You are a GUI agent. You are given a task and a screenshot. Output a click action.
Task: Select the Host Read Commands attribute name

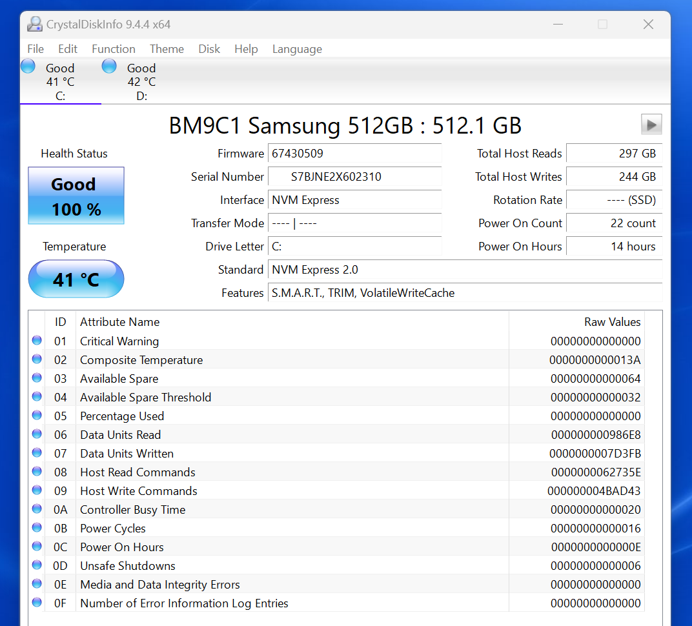pyautogui.click(x=137, y=472)
